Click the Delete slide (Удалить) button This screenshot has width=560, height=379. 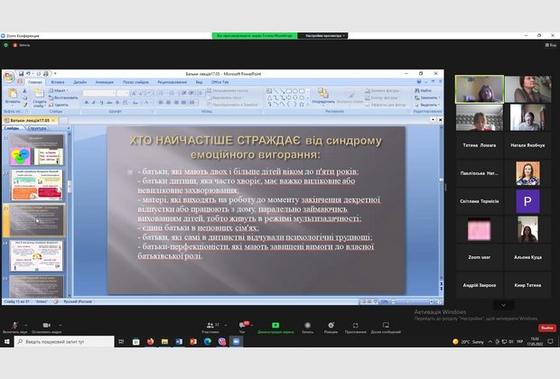click(58, 105)
